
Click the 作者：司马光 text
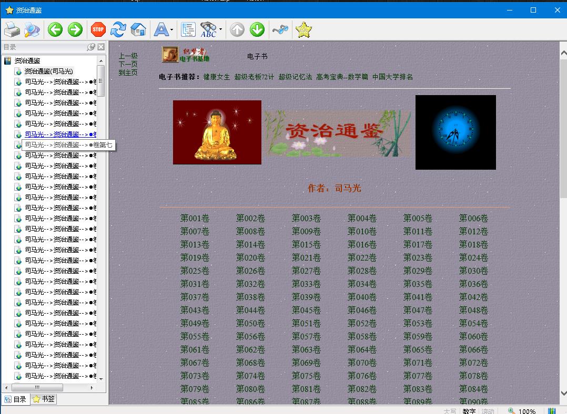pyautogui.click(x=334, y=188)
